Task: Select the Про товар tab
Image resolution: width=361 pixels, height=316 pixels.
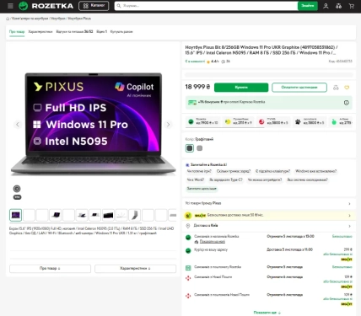Action: [x=17, y=32]
